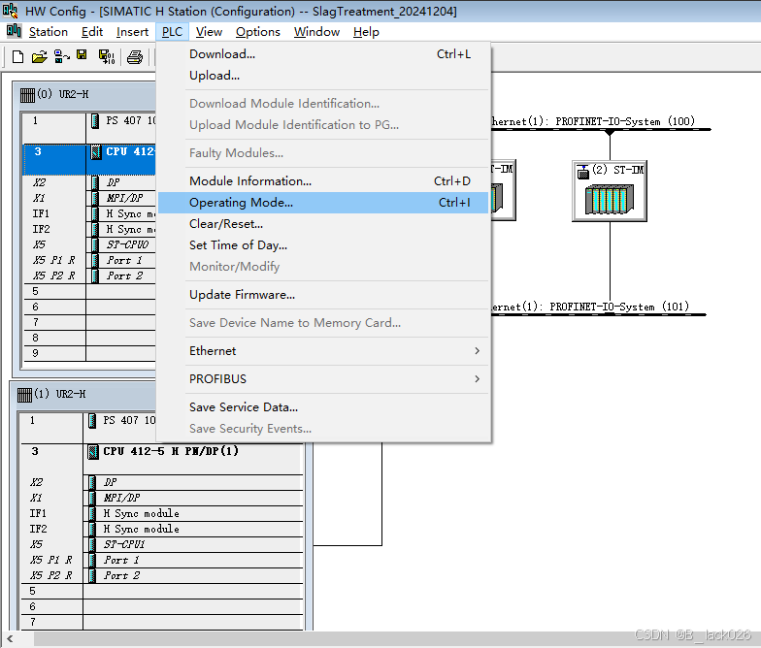761x648 pixels.
Task: Click the rack icon for (0) UR2-H
Action: pyautogui.click(x=27, y=95)
